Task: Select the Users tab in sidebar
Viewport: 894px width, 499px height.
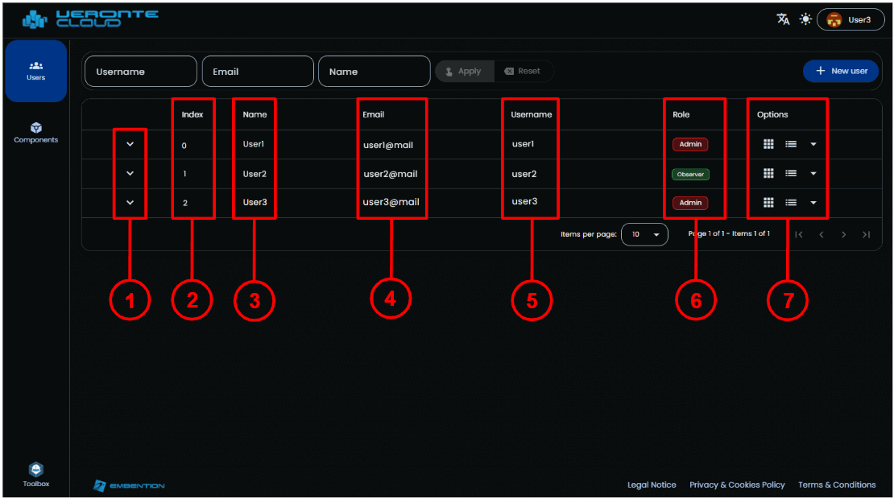Action: click(36, 71)
